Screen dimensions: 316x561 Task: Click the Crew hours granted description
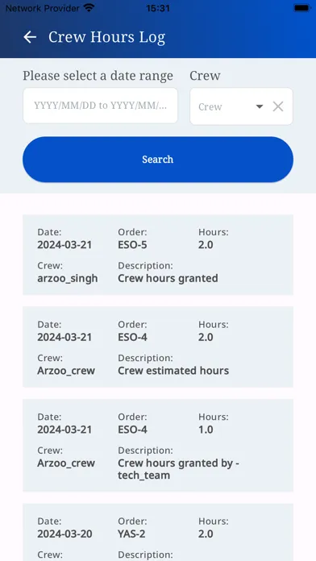click(168, 278)
